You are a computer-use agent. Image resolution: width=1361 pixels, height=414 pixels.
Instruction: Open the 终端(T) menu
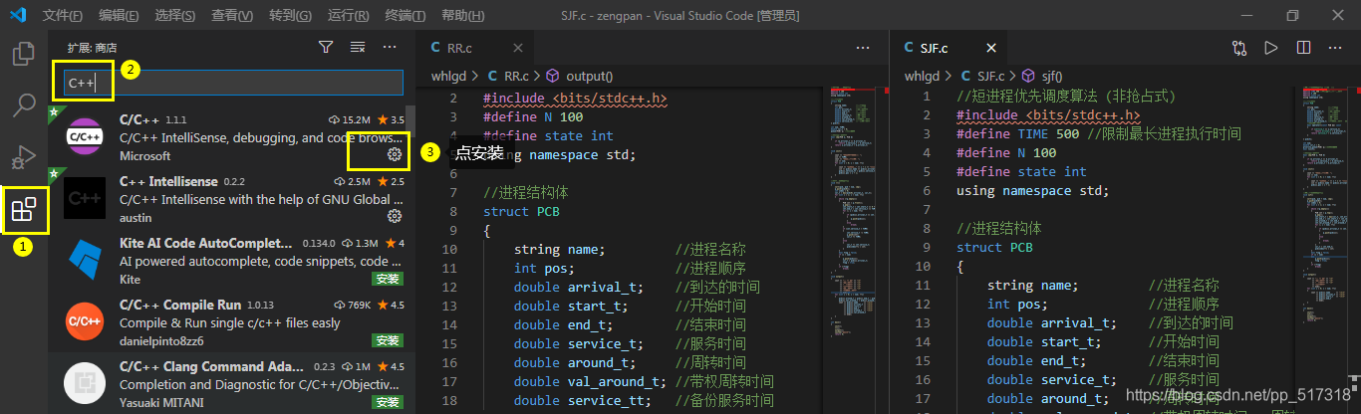405,16
